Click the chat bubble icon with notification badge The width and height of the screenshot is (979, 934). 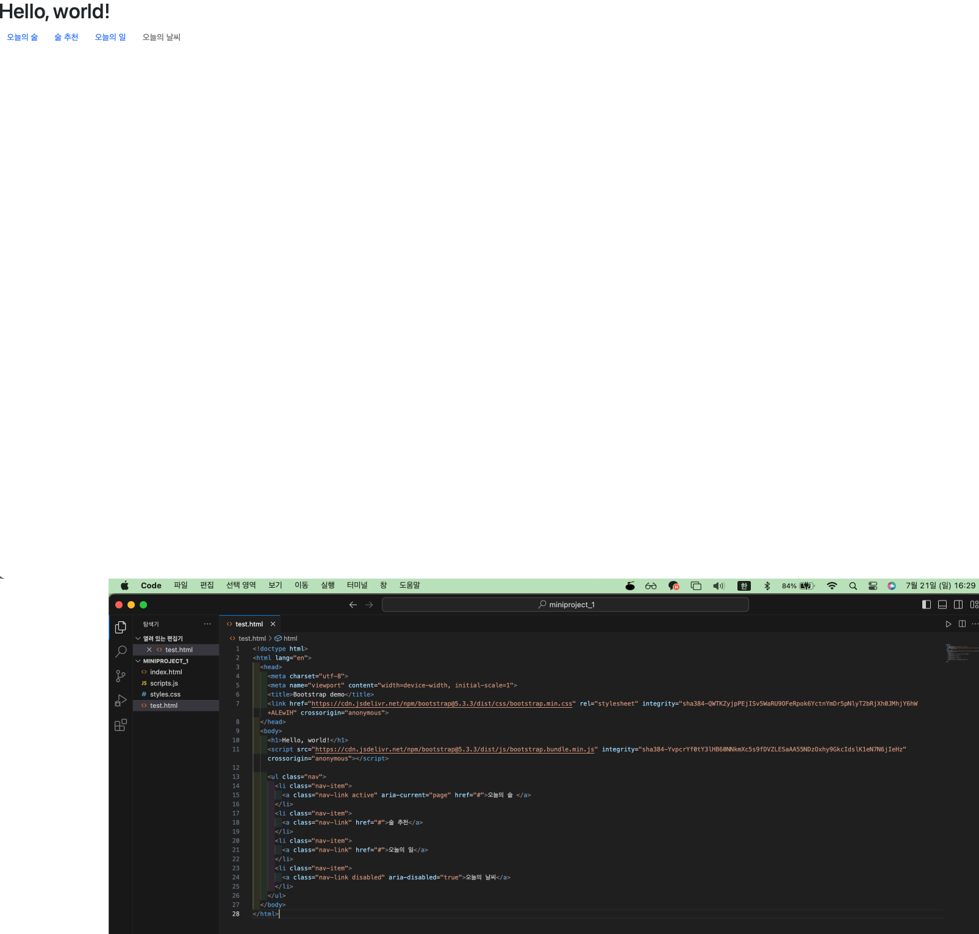point(674,585)
